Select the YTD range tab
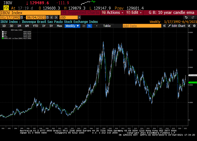 point(35,26)
